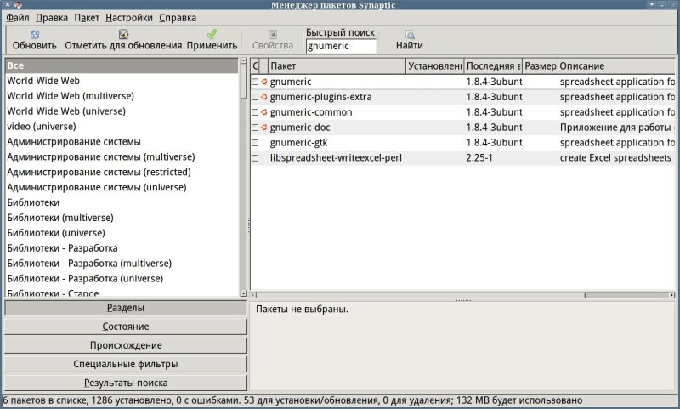This screenshot has width=680, height=409.
Task: Click Ubuntu support icon beside gnumeric
Action: coord(263,82)
